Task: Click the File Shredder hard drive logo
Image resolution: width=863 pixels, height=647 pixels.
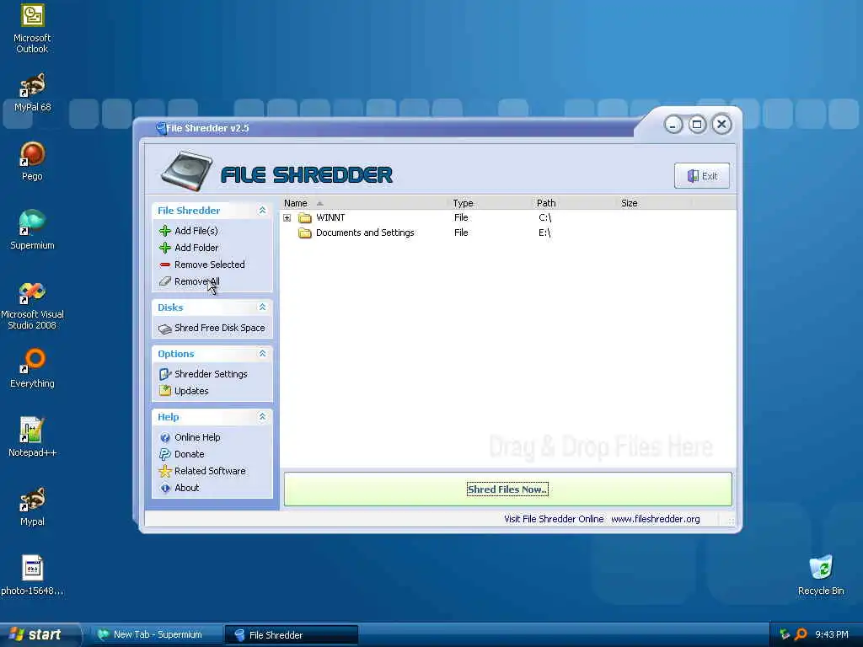Action: 186,172
